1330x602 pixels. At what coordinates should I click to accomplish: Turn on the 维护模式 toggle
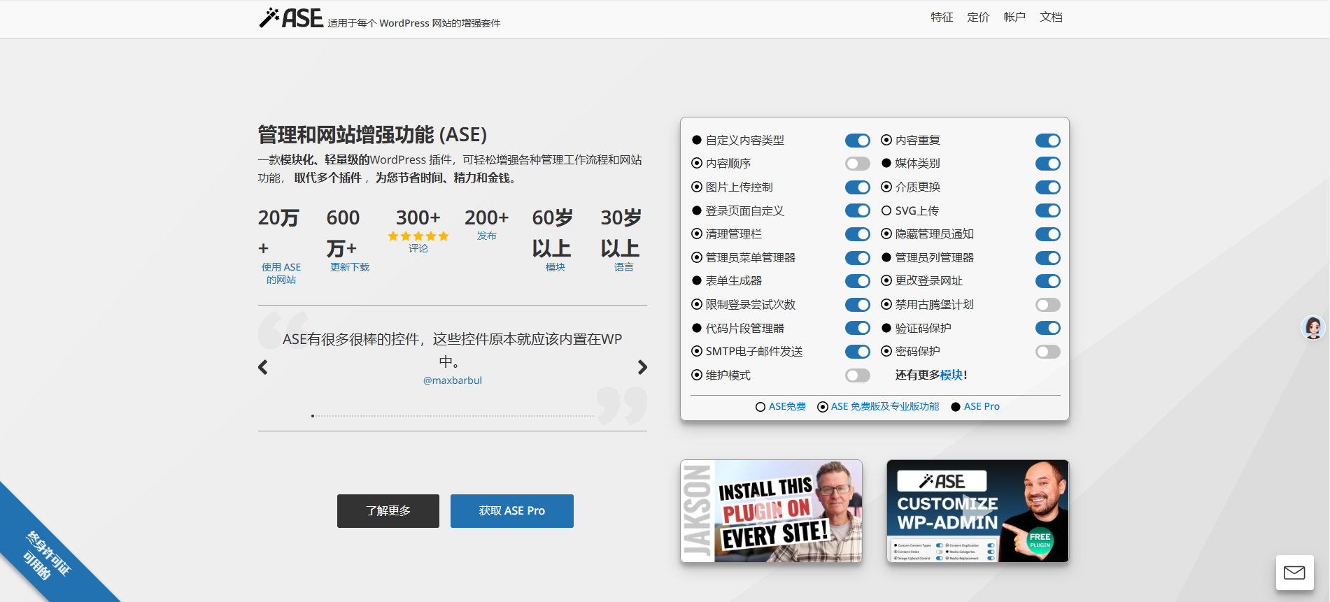coord(857,375)
